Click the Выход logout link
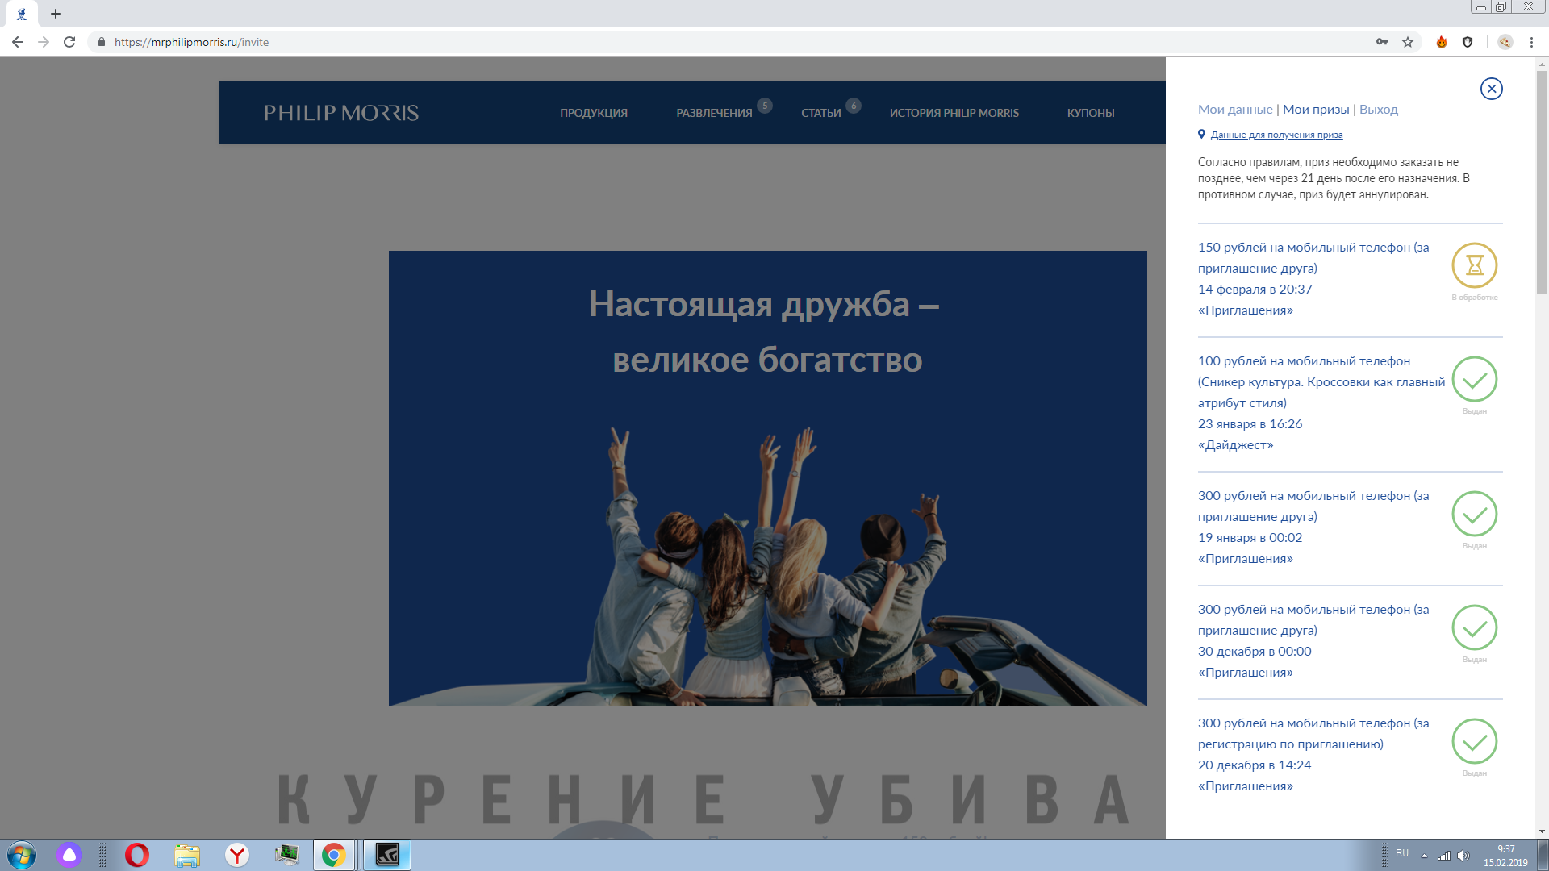 click(x=1379, y=110)
